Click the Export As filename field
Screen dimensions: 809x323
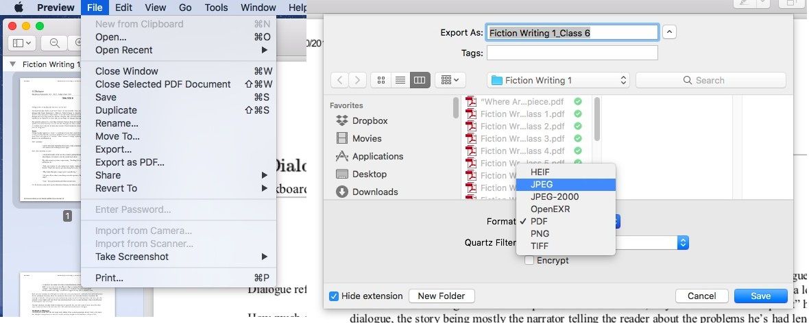tap(572, 32)
